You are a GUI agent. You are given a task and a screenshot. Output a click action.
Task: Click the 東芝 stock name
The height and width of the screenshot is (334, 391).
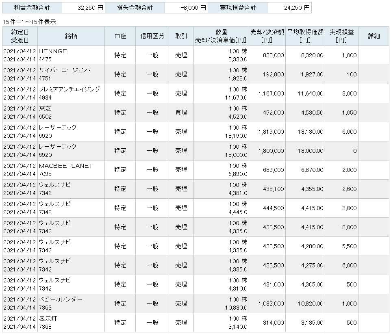click(45, 108)
